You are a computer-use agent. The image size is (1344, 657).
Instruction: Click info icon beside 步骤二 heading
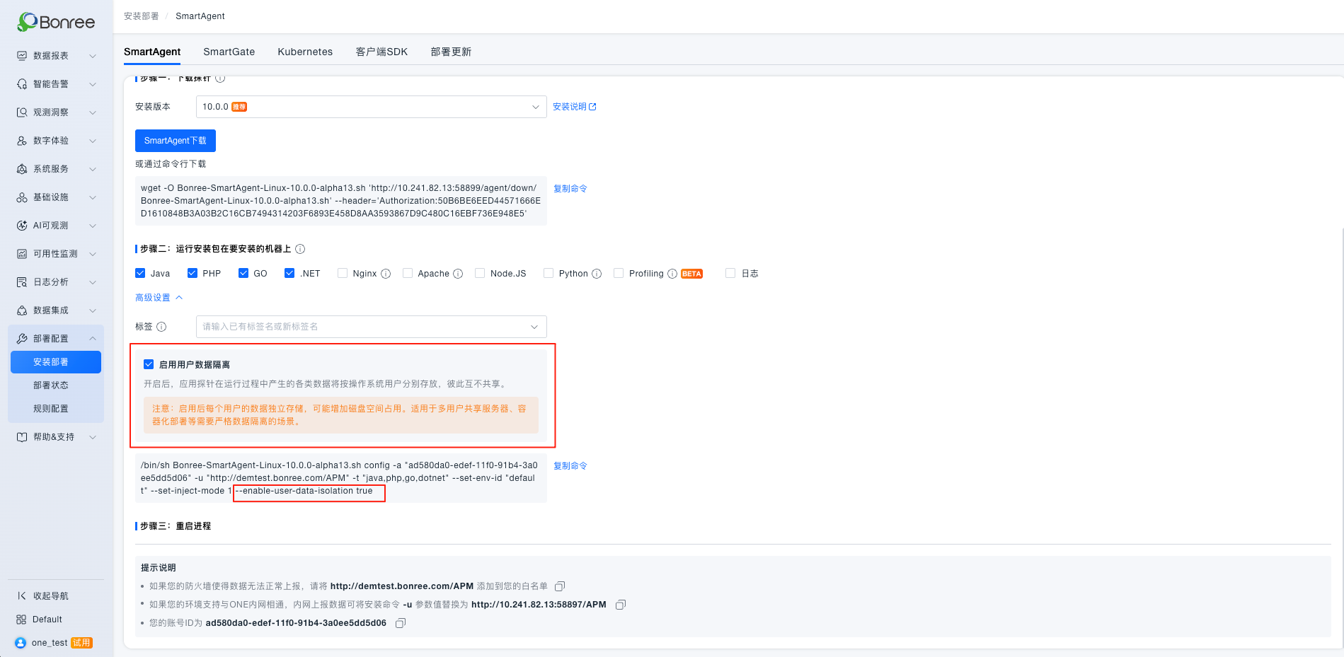coord(300,249)
